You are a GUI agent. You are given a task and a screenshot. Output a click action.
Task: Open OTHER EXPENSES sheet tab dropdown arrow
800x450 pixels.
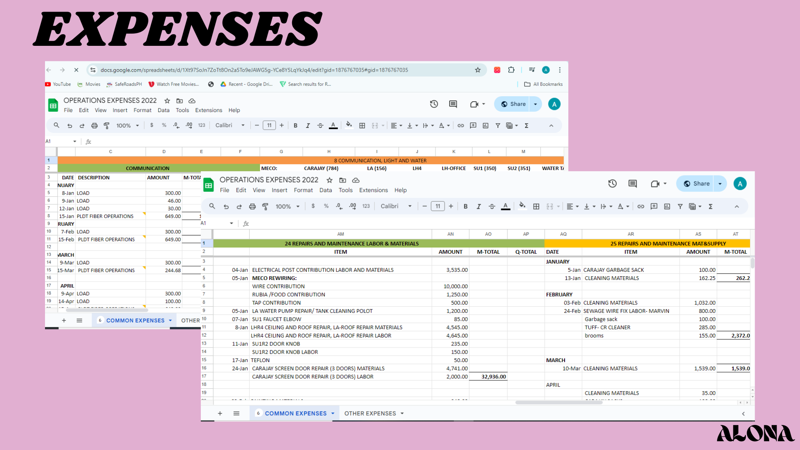pos(402,413)
